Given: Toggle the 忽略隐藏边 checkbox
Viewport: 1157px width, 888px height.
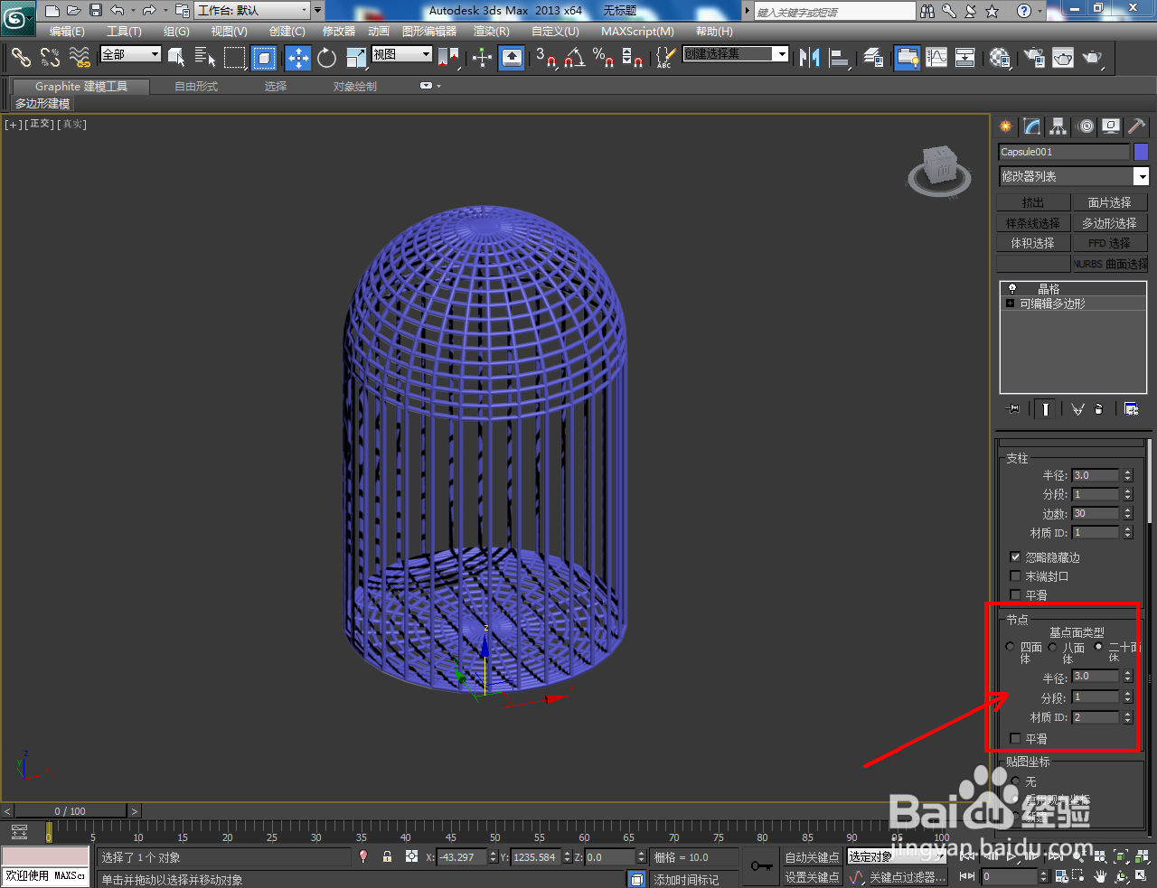Looking at the screenshot, I should [1015, 557].
